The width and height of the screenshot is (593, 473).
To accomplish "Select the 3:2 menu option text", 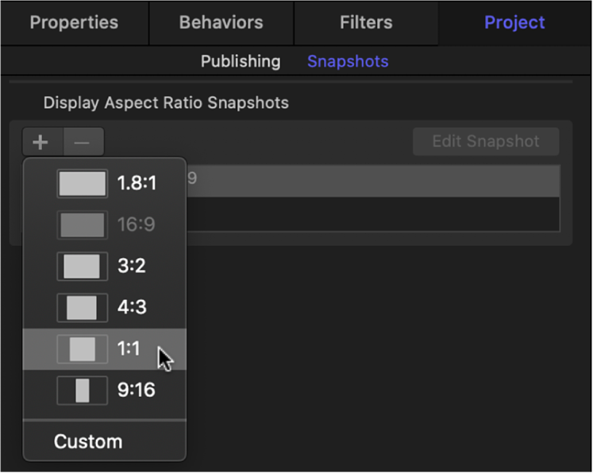I will 132,266.
